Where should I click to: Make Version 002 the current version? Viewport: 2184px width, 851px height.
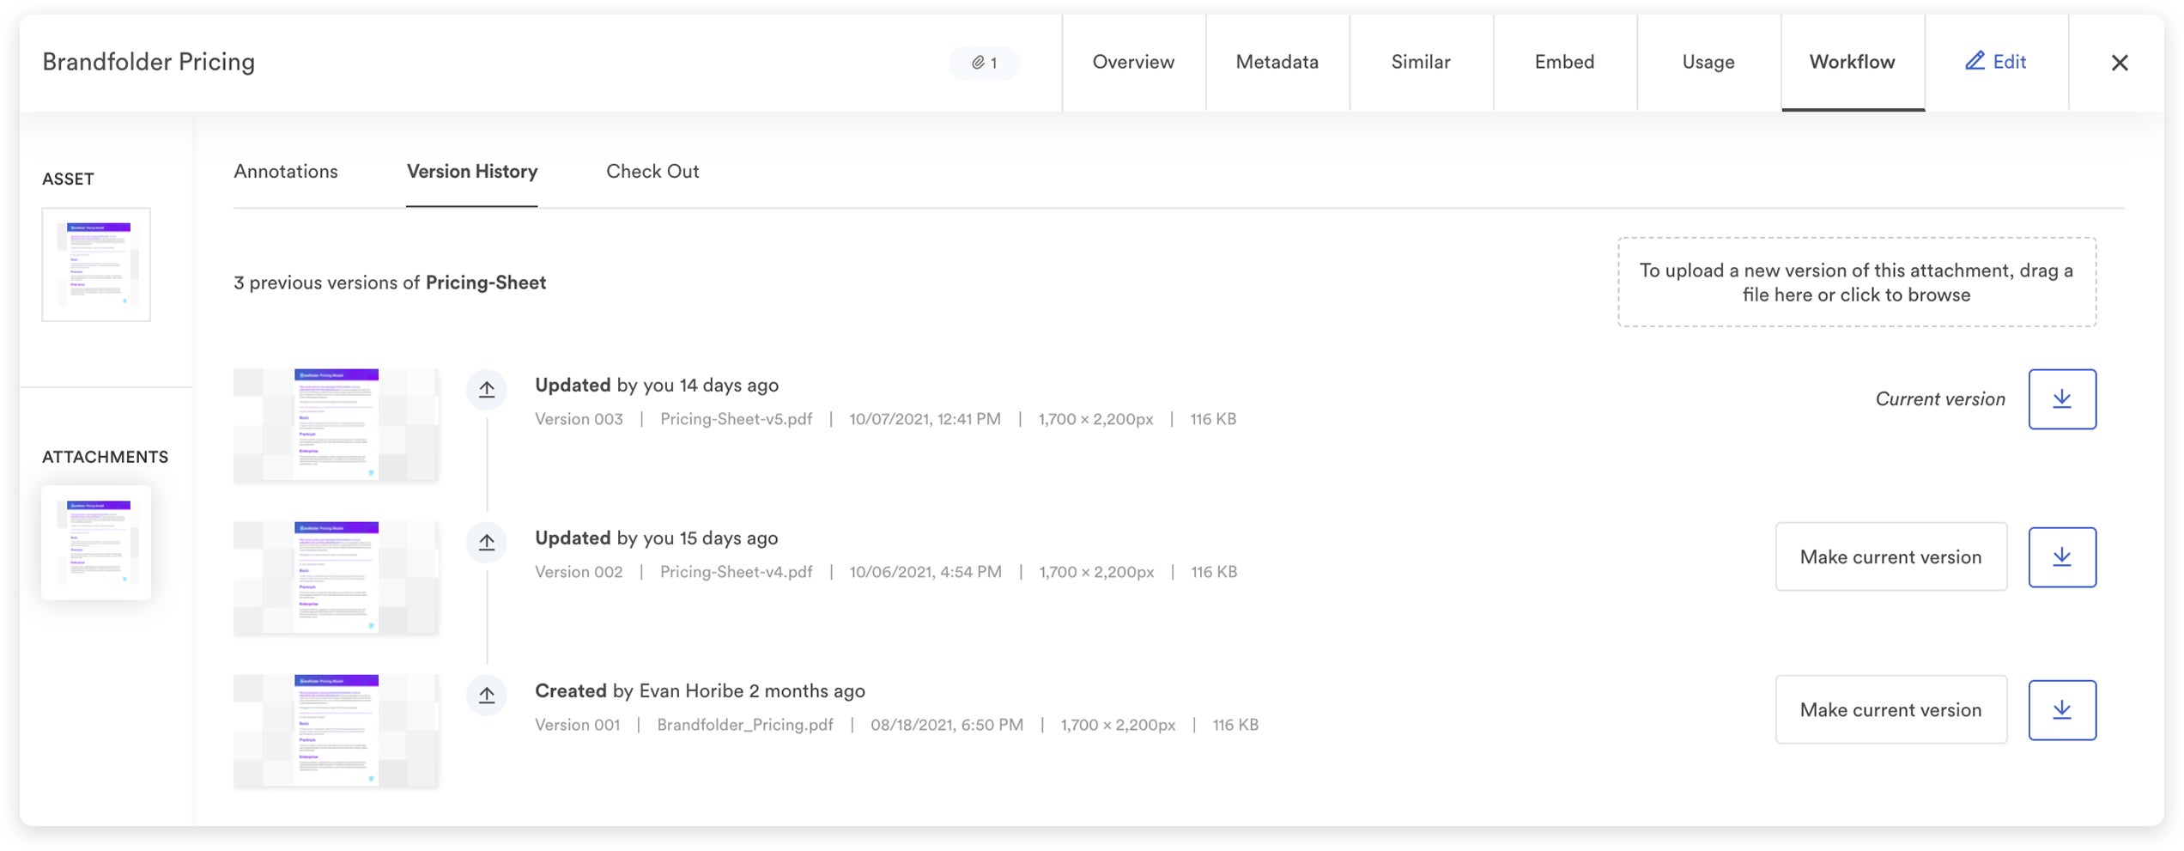point(1890,557)
